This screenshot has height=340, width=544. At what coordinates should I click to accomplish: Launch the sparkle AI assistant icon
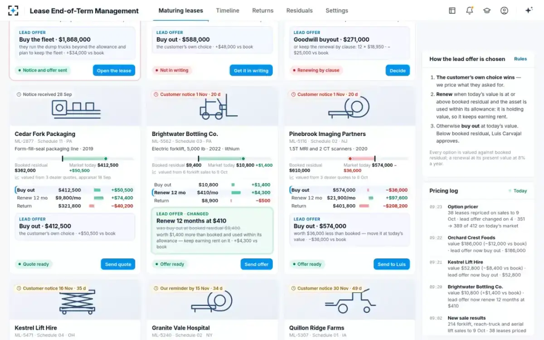click(529, 10)
